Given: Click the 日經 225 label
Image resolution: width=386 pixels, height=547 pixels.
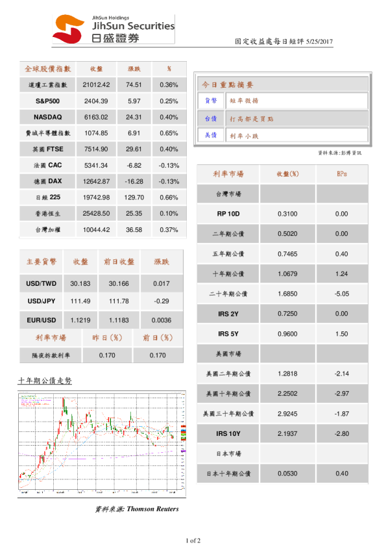Looking at the screenshot, I should (x=48, y=197).
